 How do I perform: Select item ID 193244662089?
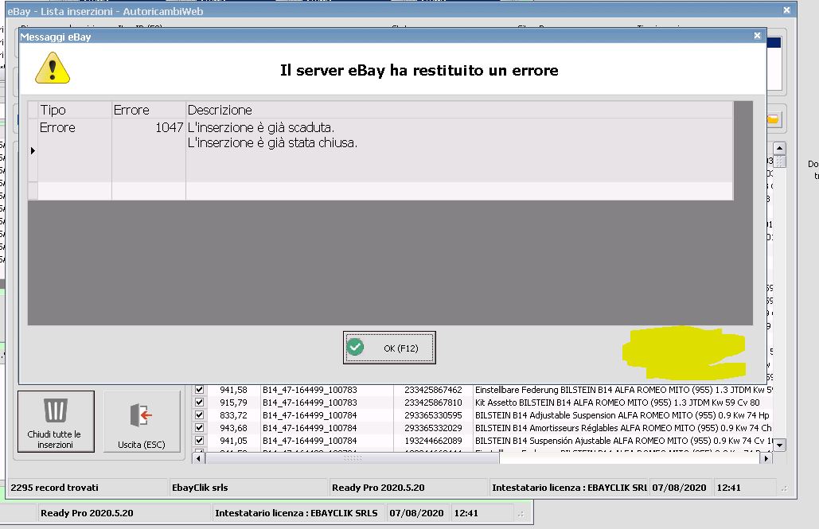(x=433, y=441)
